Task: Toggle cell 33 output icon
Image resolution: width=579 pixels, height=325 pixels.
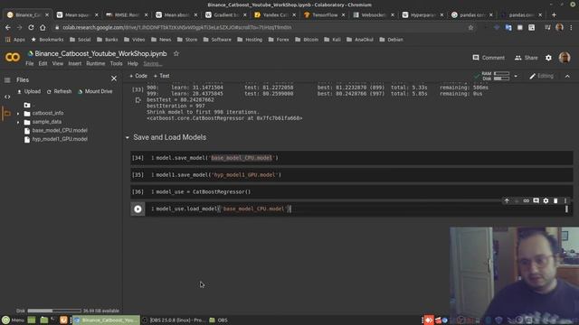Action: point(138,100)
